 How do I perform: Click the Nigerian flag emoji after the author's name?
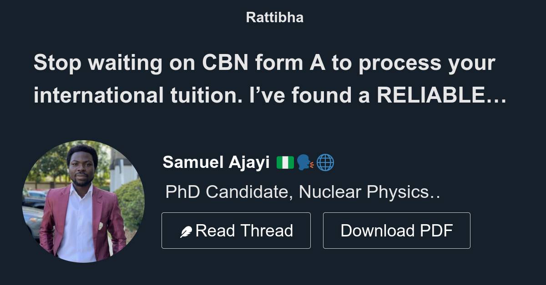(285, 162)
